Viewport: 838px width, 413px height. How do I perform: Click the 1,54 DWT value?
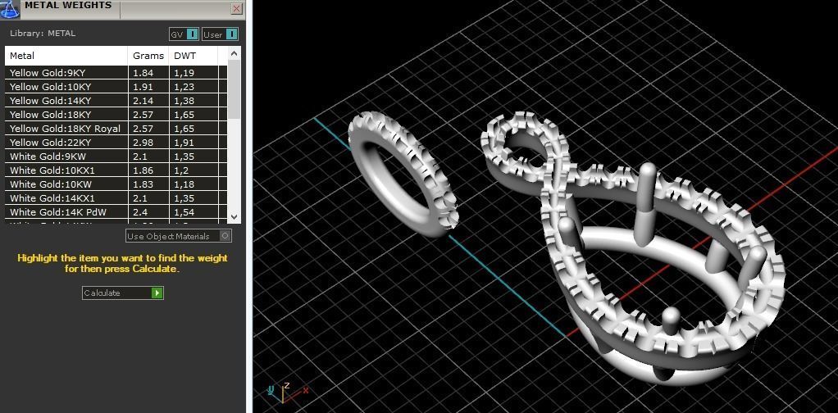click(x=184, y=212)
